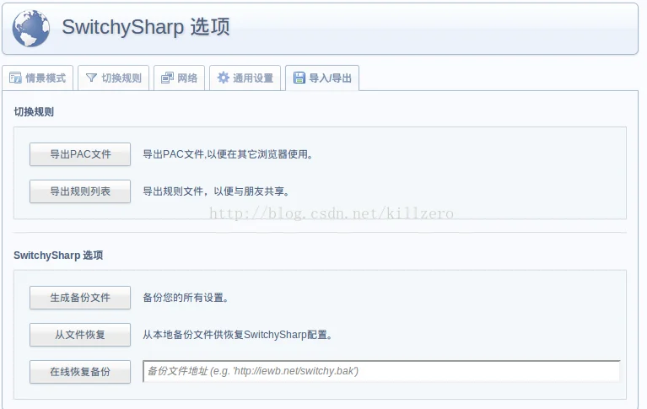Screen dimensions: 647x409
Task: Select the 导入/导出 tab
Action: [322, 78]
